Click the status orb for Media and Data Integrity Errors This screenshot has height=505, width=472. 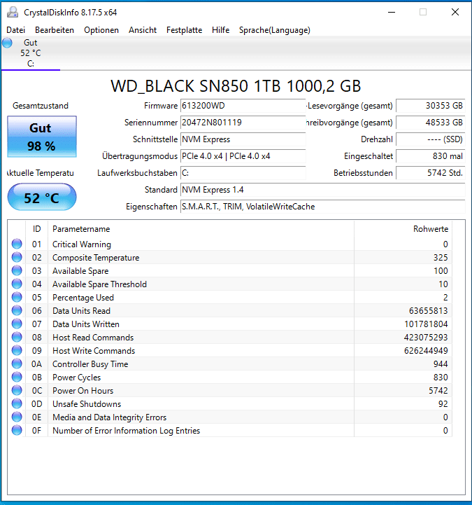17,417
